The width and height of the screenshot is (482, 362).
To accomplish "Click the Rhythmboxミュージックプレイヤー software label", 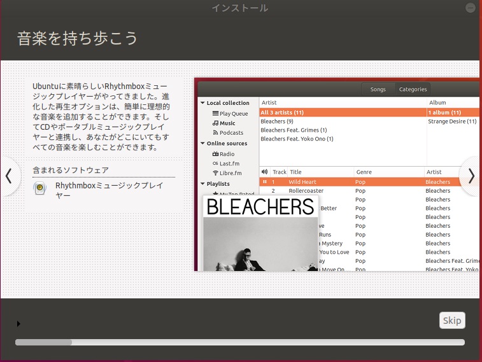I will 109,190.
